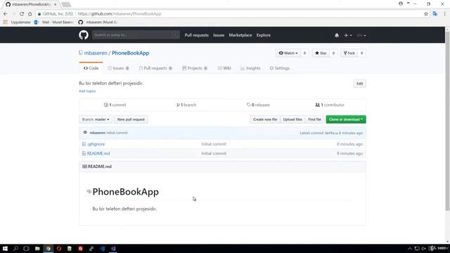450x253 pixels.
Task: Expand the 'Branch: master' dropdown
Action: tap(96, 119)
